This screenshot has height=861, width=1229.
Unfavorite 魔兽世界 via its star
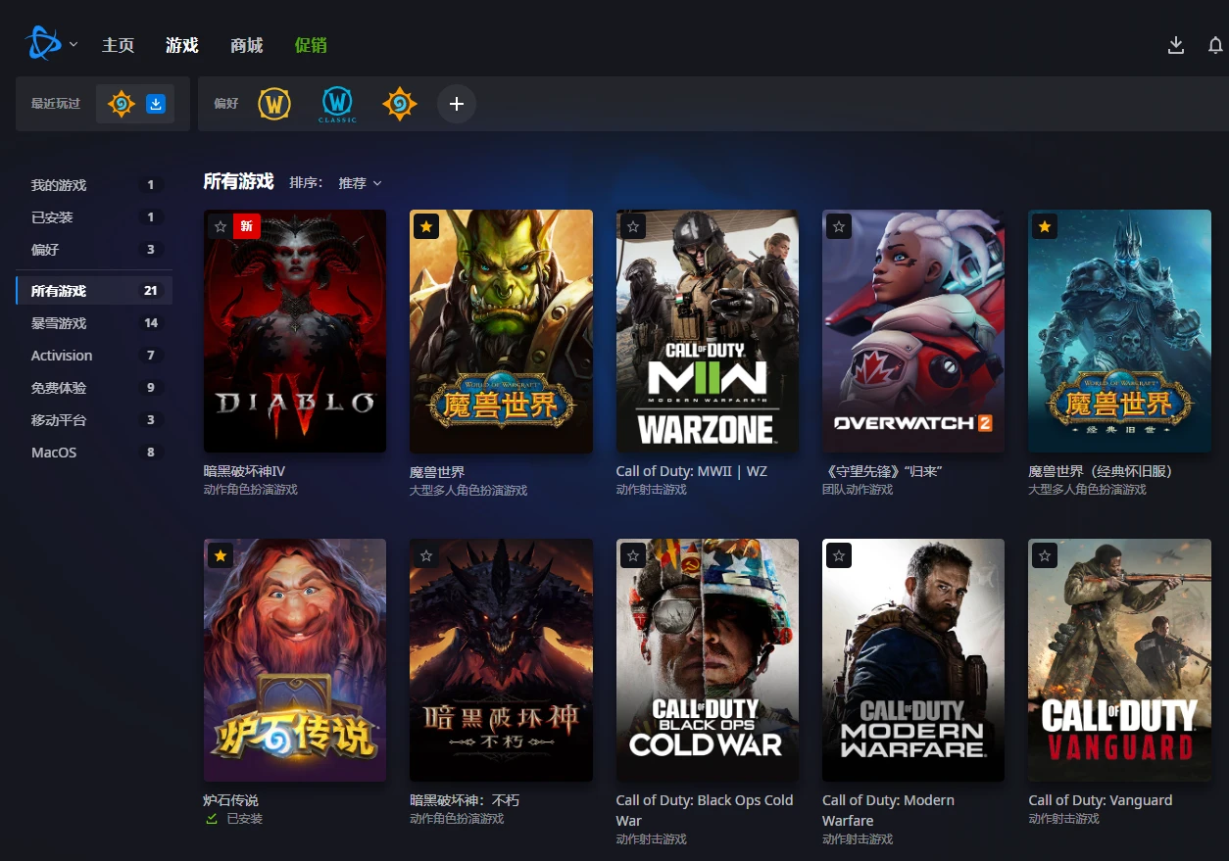426,226
